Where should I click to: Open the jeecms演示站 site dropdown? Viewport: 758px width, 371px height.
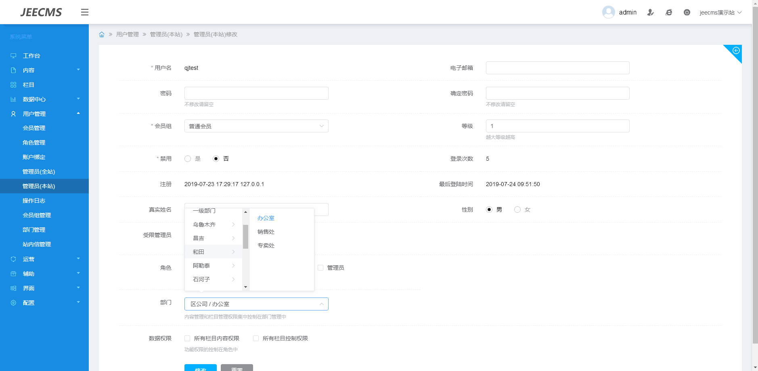tap(720, 13)
